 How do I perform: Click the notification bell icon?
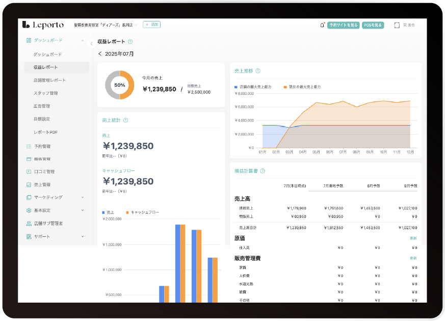[x=322, y=24]
